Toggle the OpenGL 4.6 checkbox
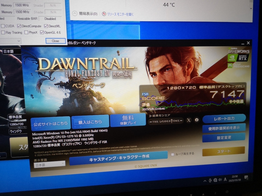Image resolution: width=262 pixels, height=196 pixels. tap(42, 32)
